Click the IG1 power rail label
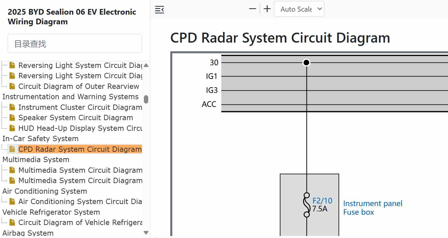Image resolution: width=448 pixels, height=238 pixels. pyautogui.click(x=212, y=77)
